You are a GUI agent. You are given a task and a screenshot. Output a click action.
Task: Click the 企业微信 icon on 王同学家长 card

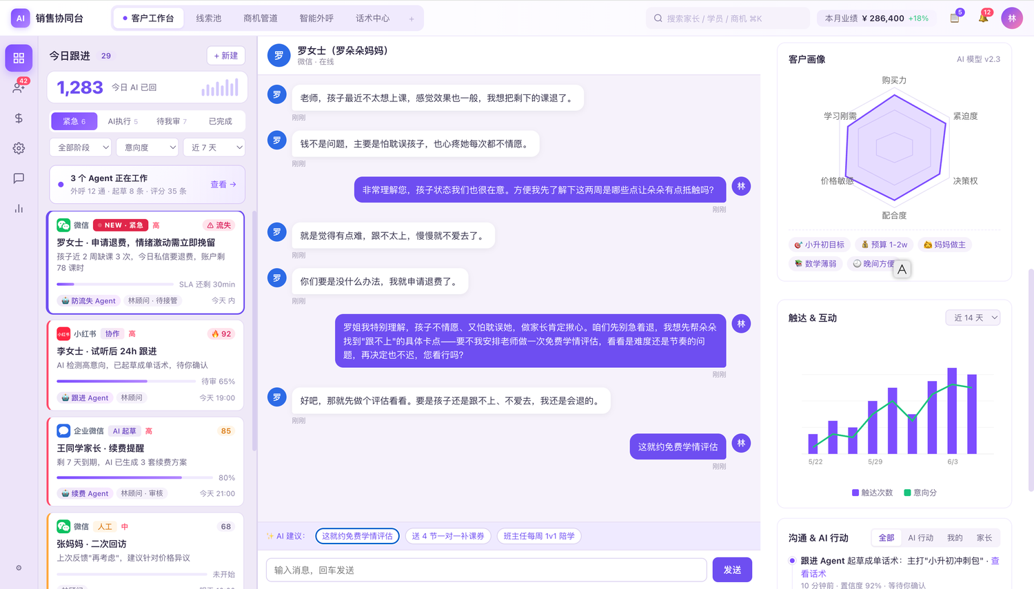[x=63, y=431]
